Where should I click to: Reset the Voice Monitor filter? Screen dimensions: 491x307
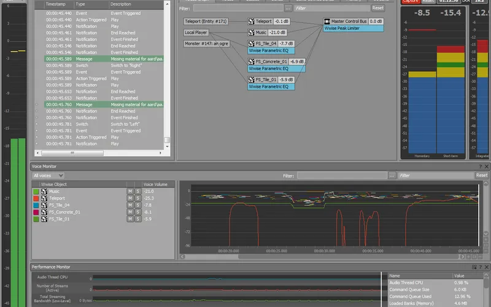tap(482, 176)
